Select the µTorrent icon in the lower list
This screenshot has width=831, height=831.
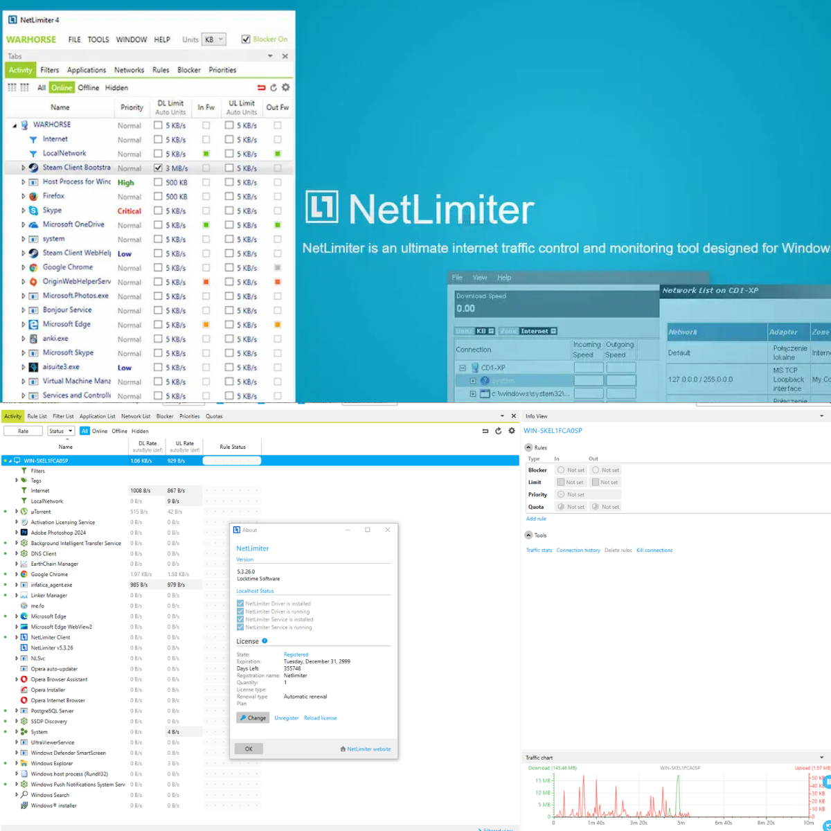click(24, 512)
